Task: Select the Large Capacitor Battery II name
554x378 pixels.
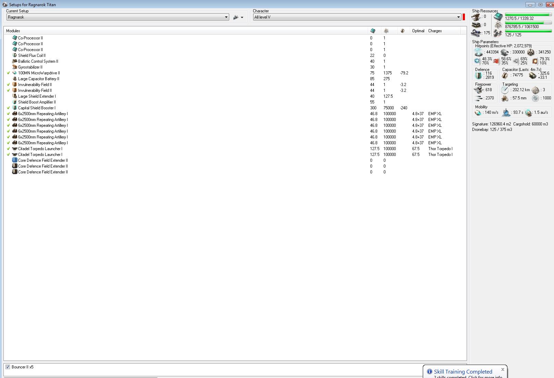Action: pyautogui.click(x=38, y=79)
